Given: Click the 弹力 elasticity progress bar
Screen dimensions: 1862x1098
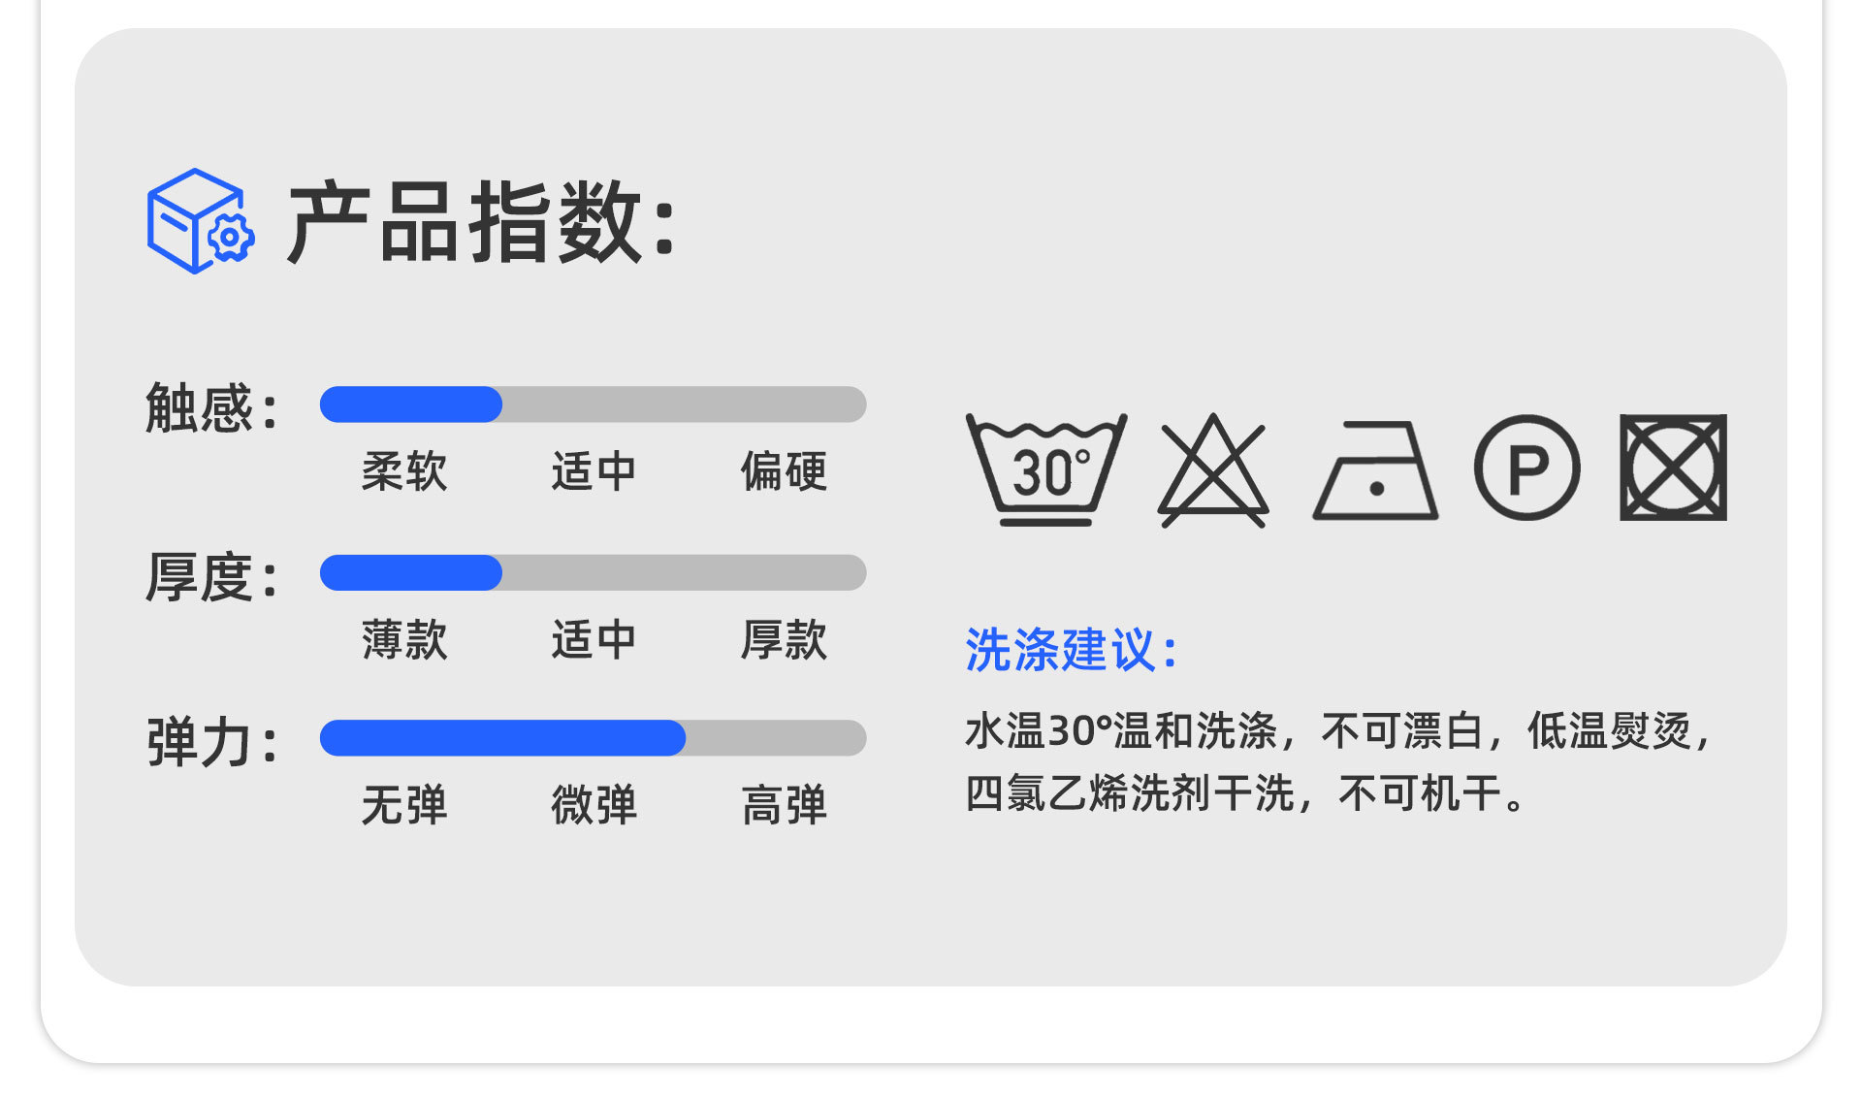Looking at the screenshot, I should pos(593,738).
